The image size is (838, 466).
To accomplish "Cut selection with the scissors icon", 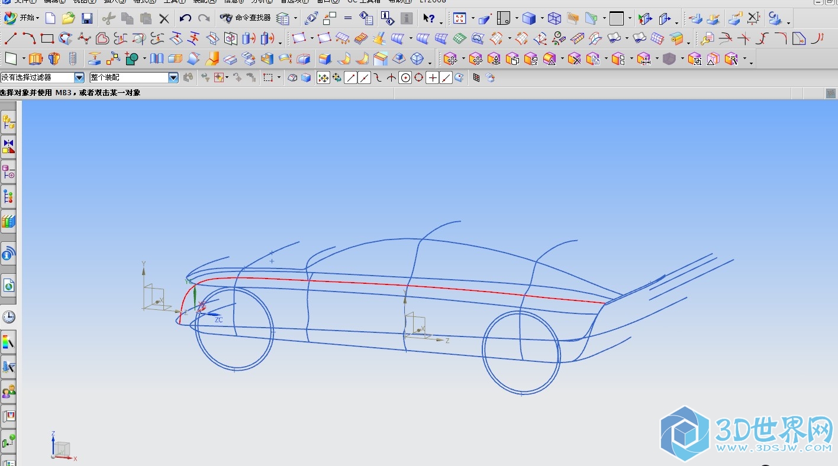I will click(x=108, y=18).
